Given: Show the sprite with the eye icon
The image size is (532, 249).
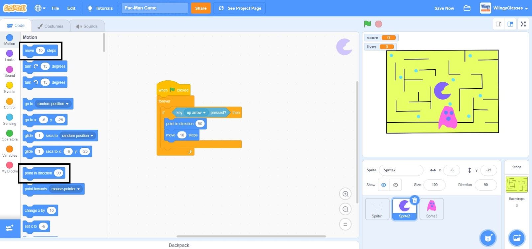Looking at the screenshot, I should click(x=384, y=185).
